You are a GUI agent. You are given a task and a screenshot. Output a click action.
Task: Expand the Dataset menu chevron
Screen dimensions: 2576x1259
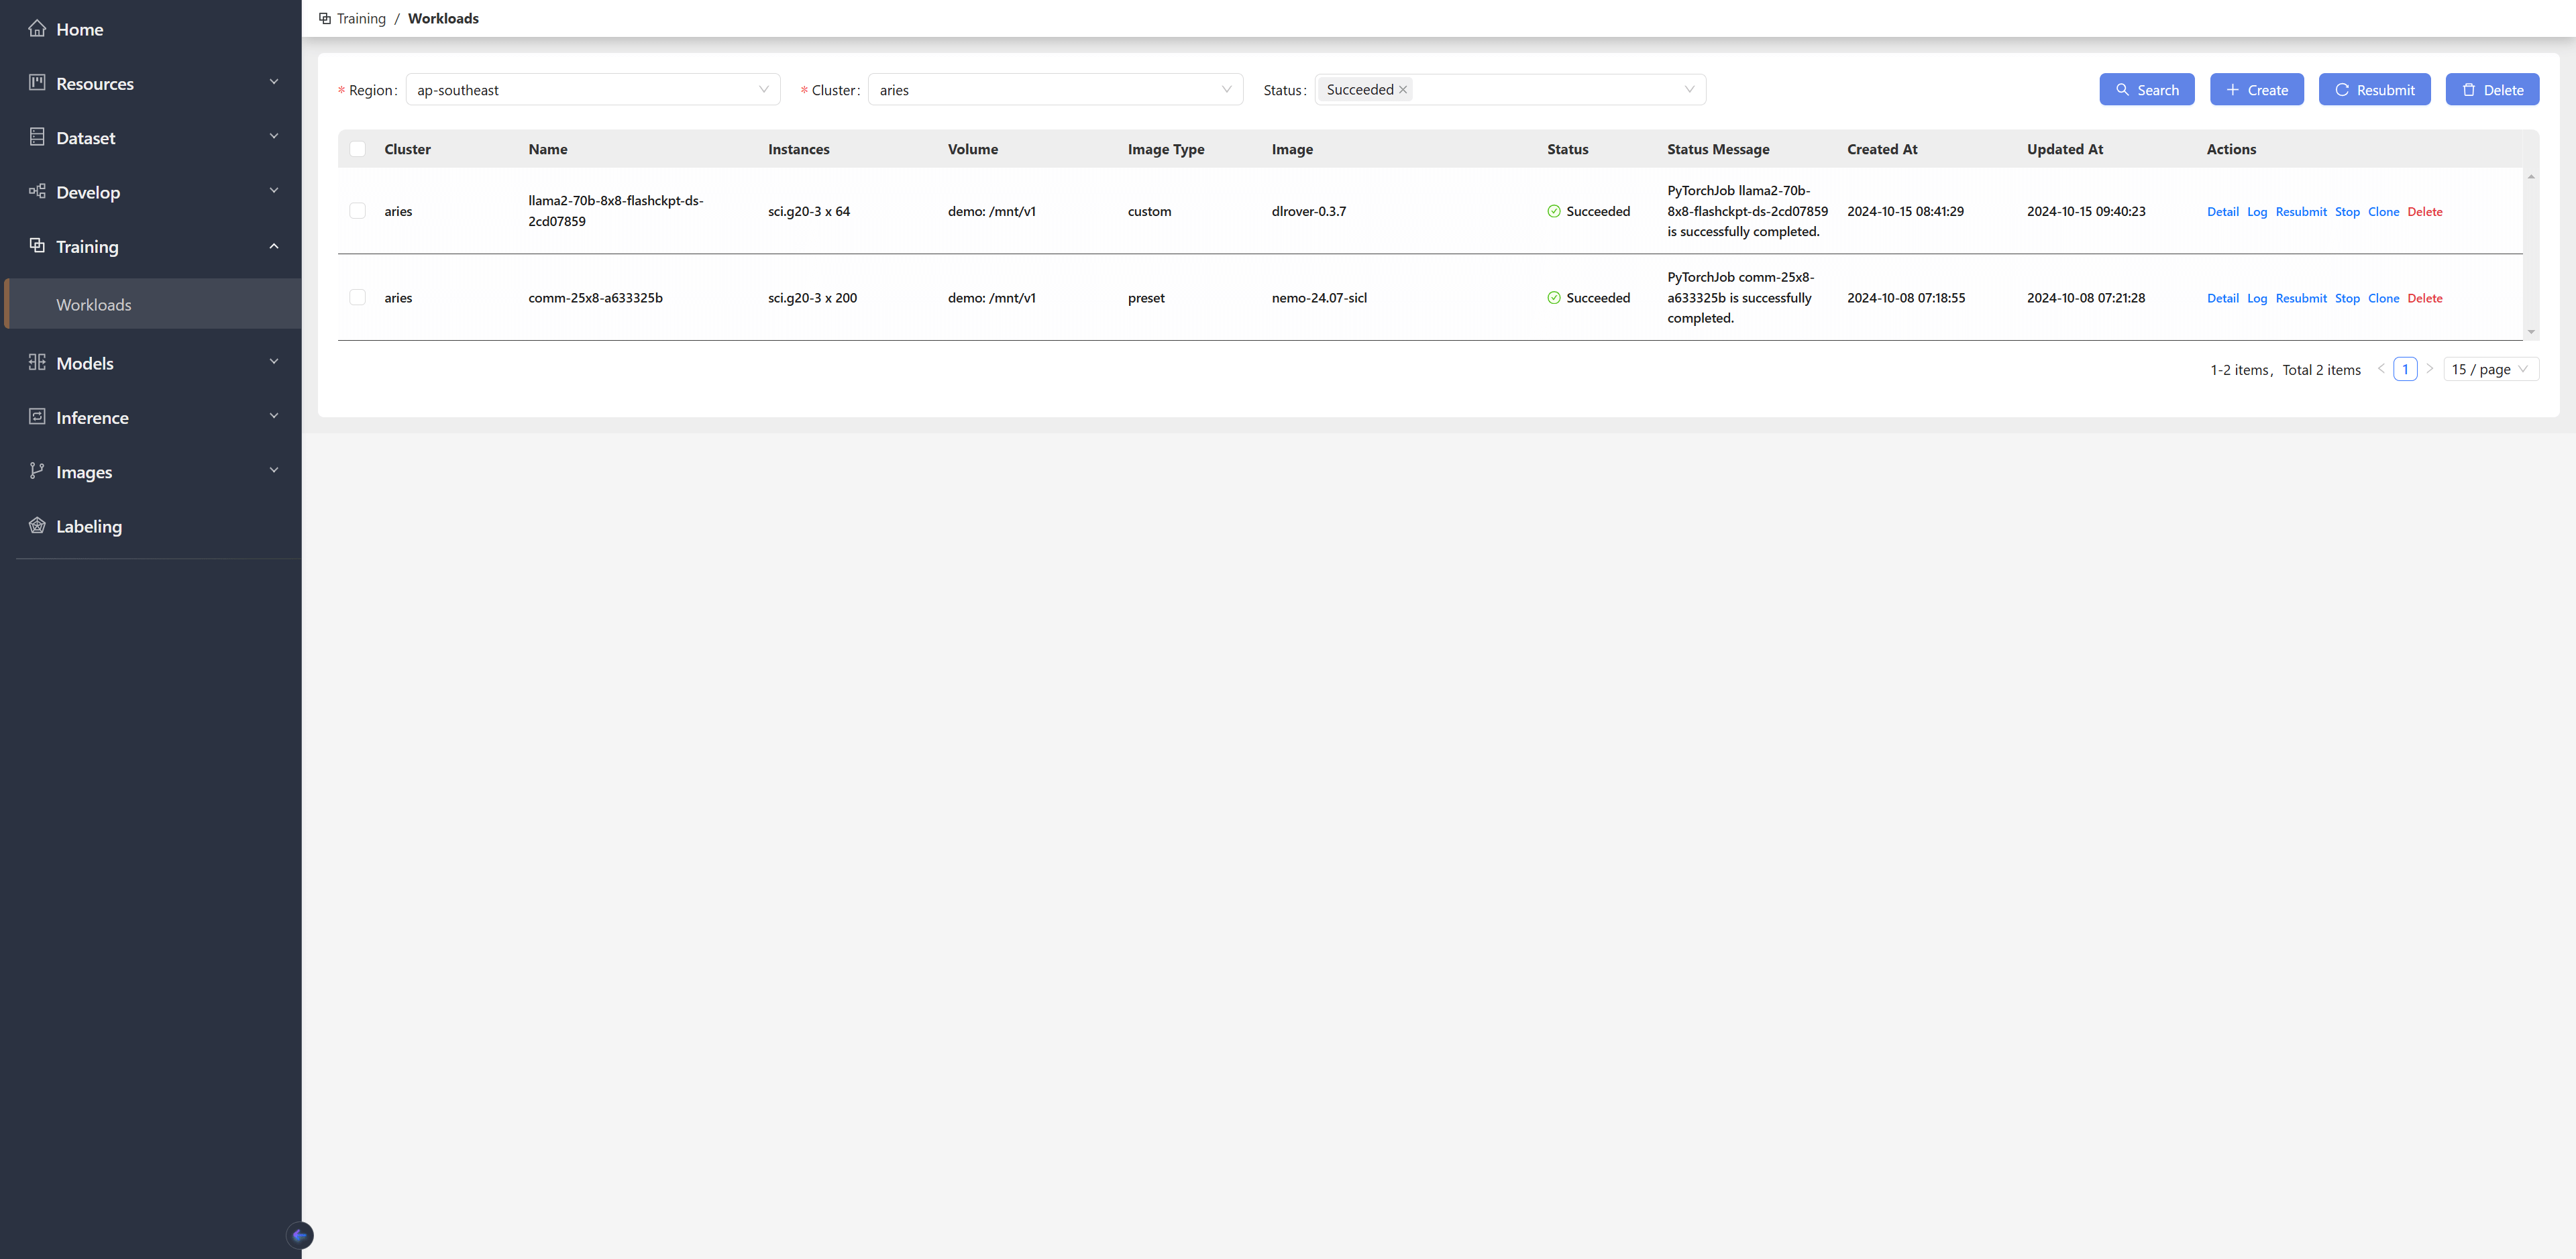[274, 136]
